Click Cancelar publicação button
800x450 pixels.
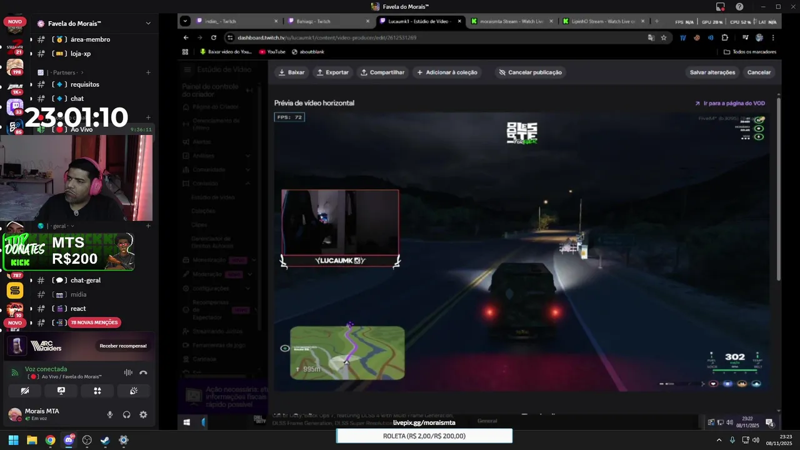point(530,72)
